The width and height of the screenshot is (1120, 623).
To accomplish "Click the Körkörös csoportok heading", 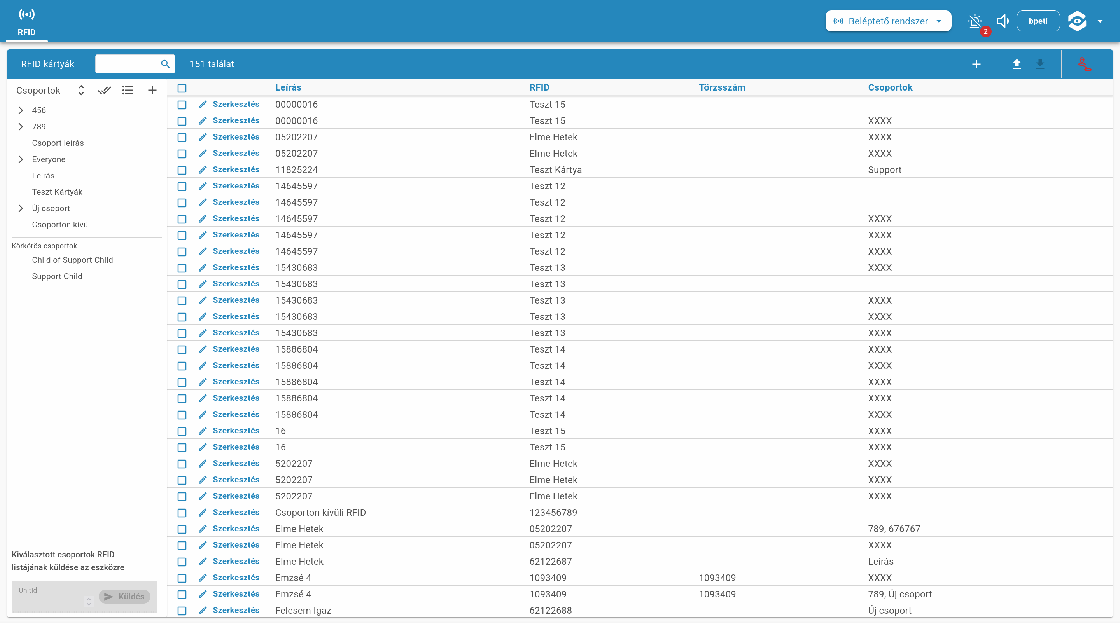I will coord(44,246).
